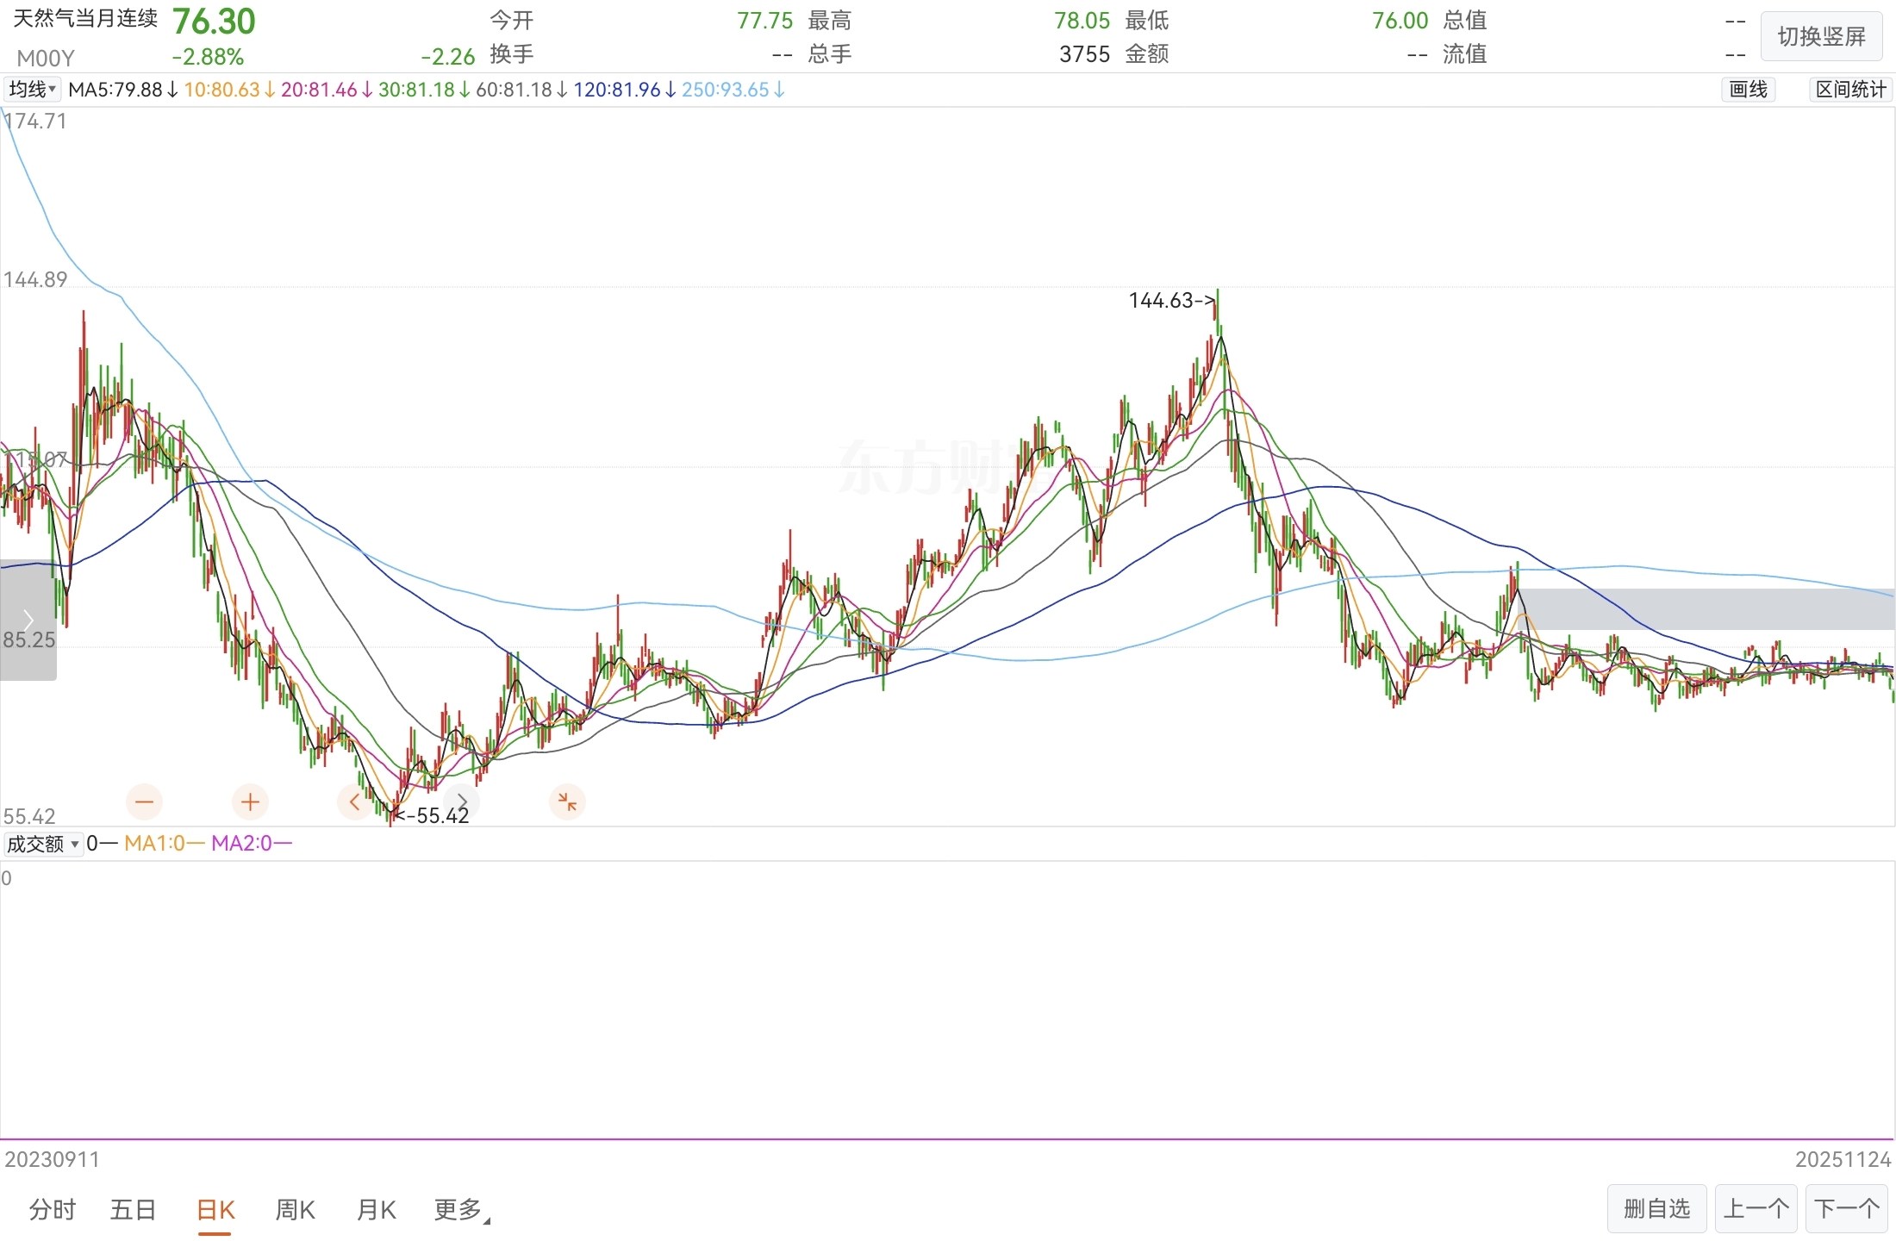The height and width of the screenshot is (1241, 1896).
Task: Click the orange left arrow scroll icon
Action: 354,802
